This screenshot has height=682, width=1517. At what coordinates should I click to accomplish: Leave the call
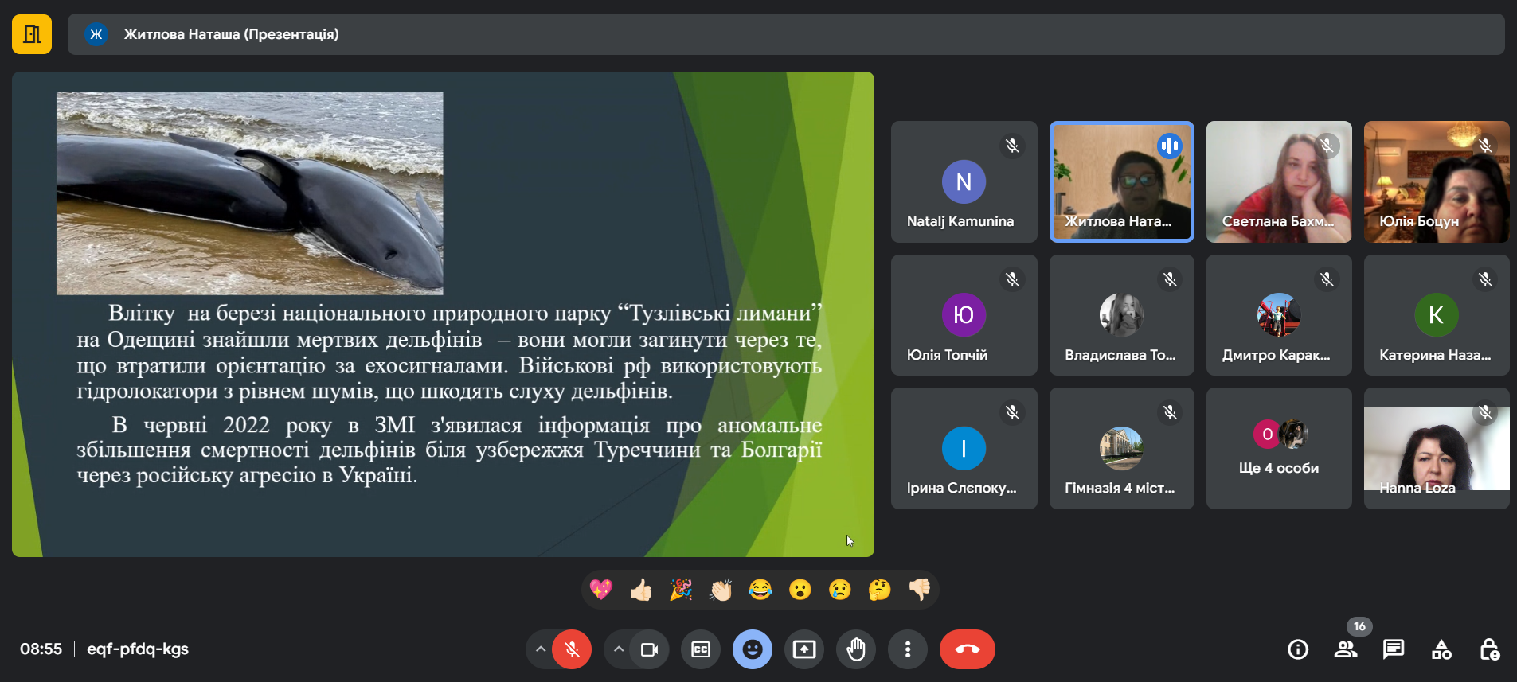click(967, 649)
